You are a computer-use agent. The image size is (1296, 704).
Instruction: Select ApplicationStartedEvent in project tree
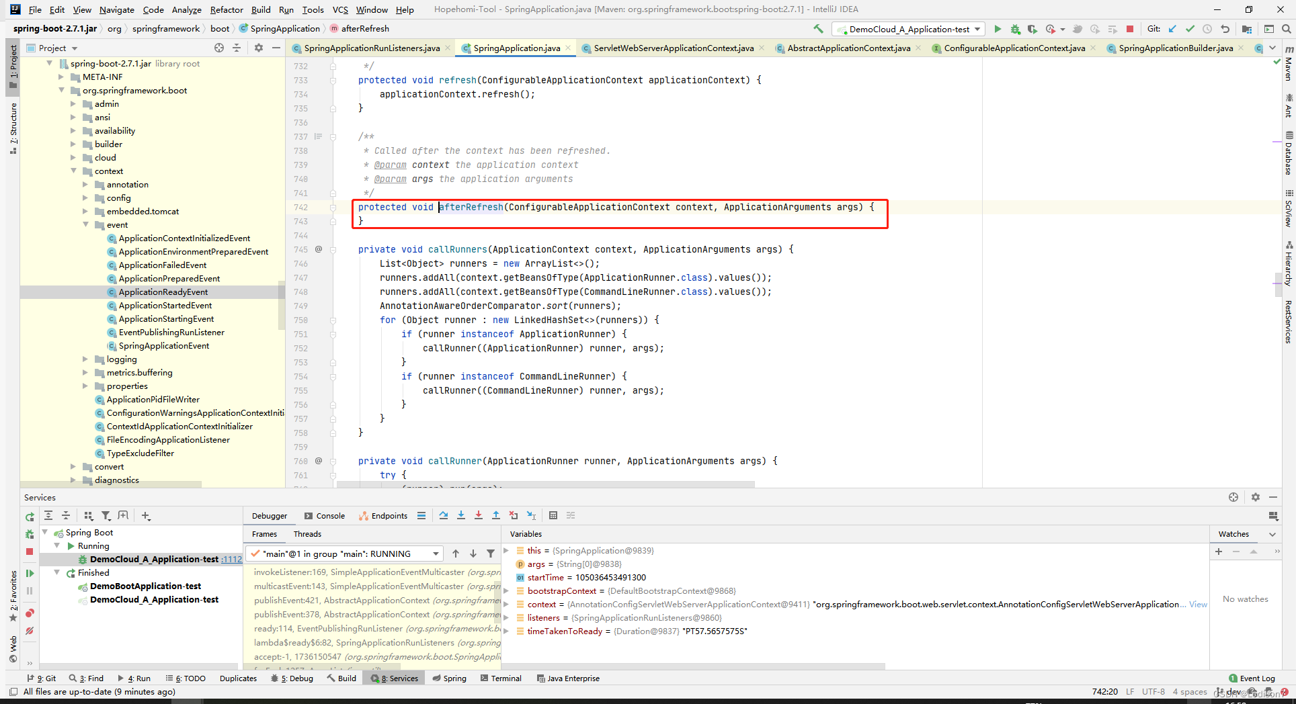[x=165, y=305]
